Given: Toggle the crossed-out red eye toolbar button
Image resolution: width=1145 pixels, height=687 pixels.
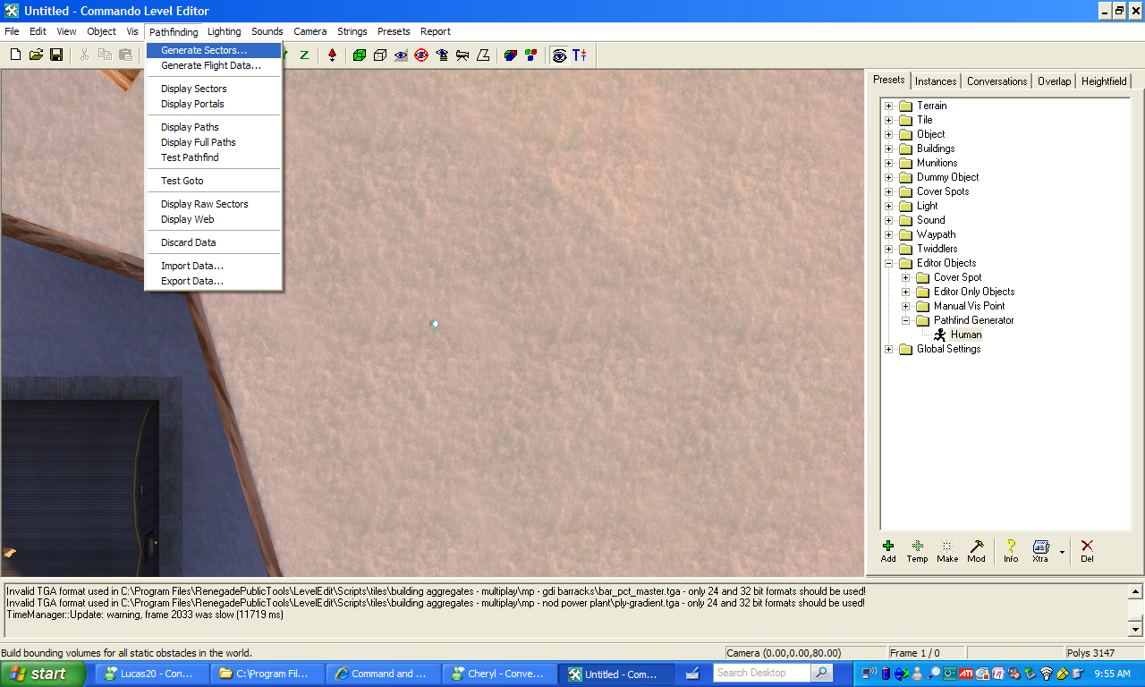Looking at the screenshot, I should pos(421,55).
